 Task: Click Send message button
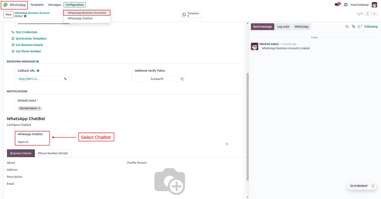[x=262, y=26]
